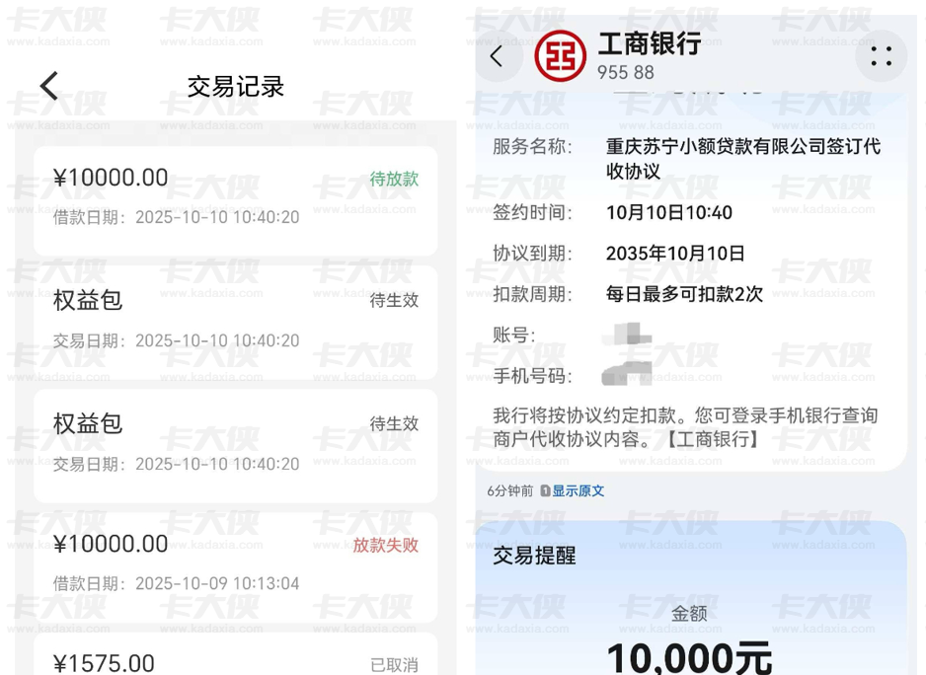Open the ¥10000.00 record dated 2025-10-10
The image size is (926, 675).
coord(235,197)
